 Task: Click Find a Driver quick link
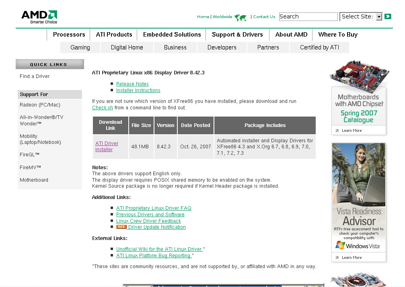[35, 76]
